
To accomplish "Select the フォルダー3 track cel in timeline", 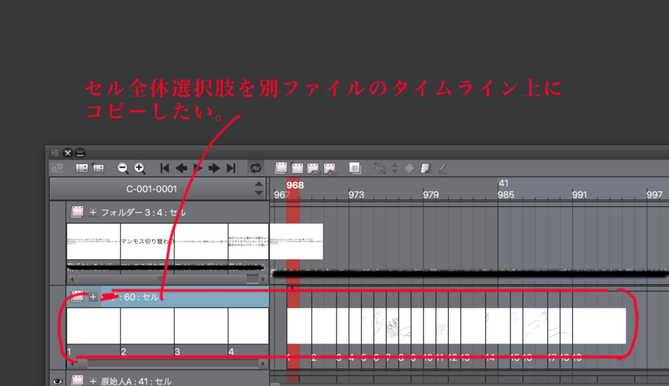I will [x=296, y=241].
